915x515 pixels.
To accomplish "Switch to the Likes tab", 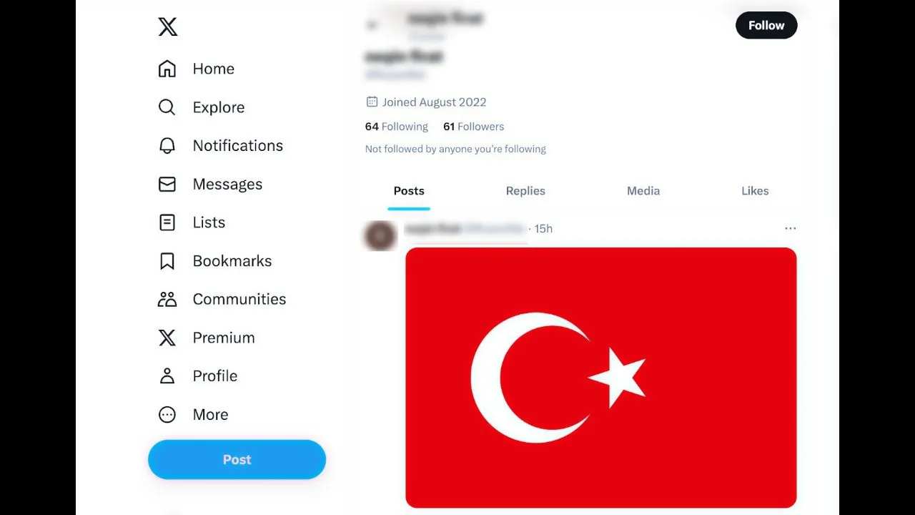I will tap(755, 191).
